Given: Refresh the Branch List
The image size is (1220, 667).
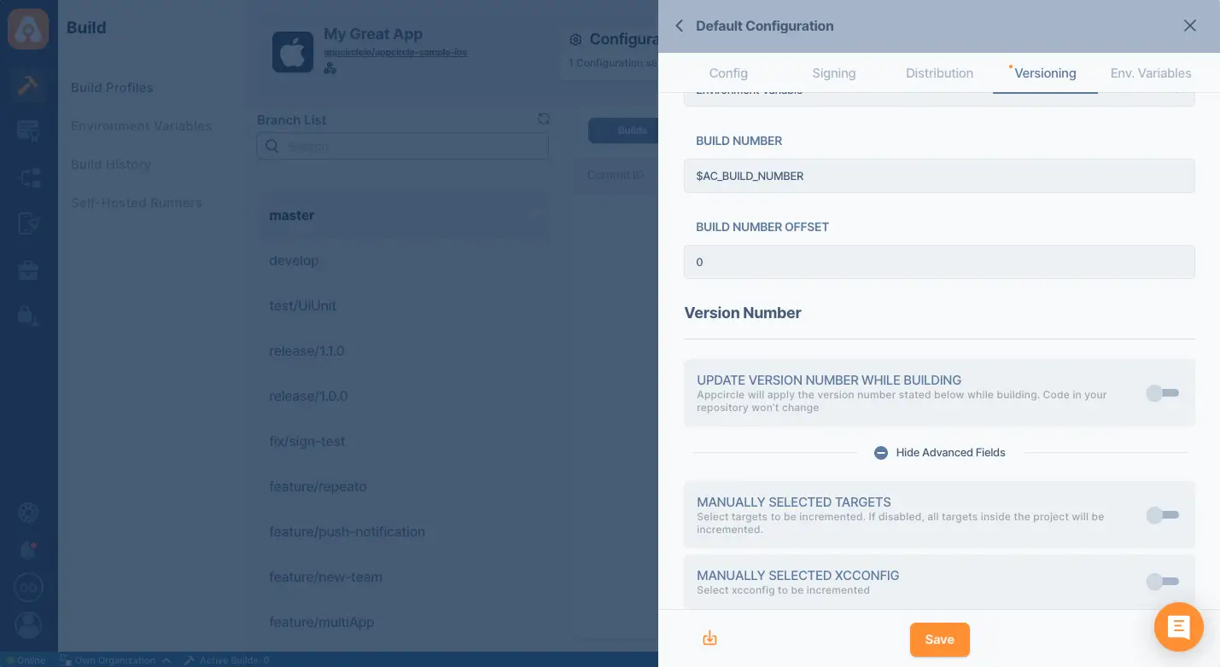Looking at the screenshot, I should pos(543,119).
